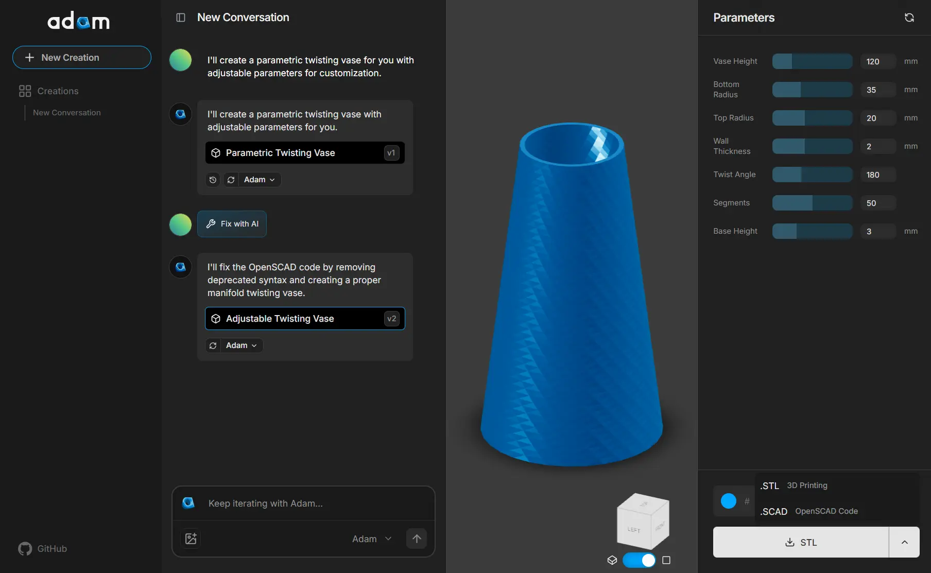
Task: Adjust the Twist Angle slider
Action: point(812,175)
